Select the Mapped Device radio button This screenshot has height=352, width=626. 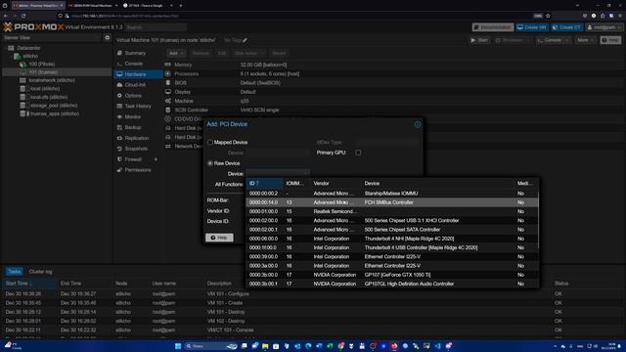pyautogui.click(x=210, y=142)
